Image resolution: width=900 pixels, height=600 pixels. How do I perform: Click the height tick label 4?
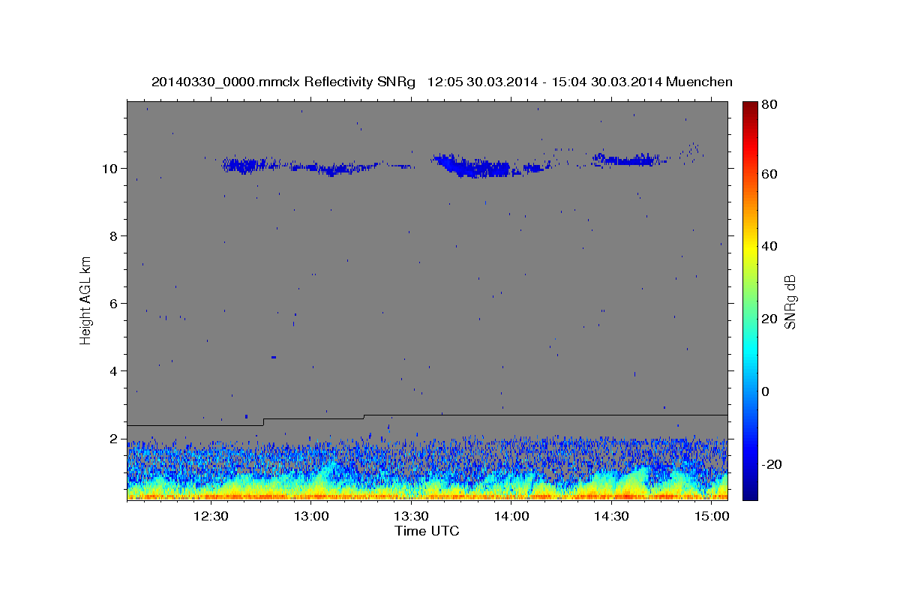point(115,370)
